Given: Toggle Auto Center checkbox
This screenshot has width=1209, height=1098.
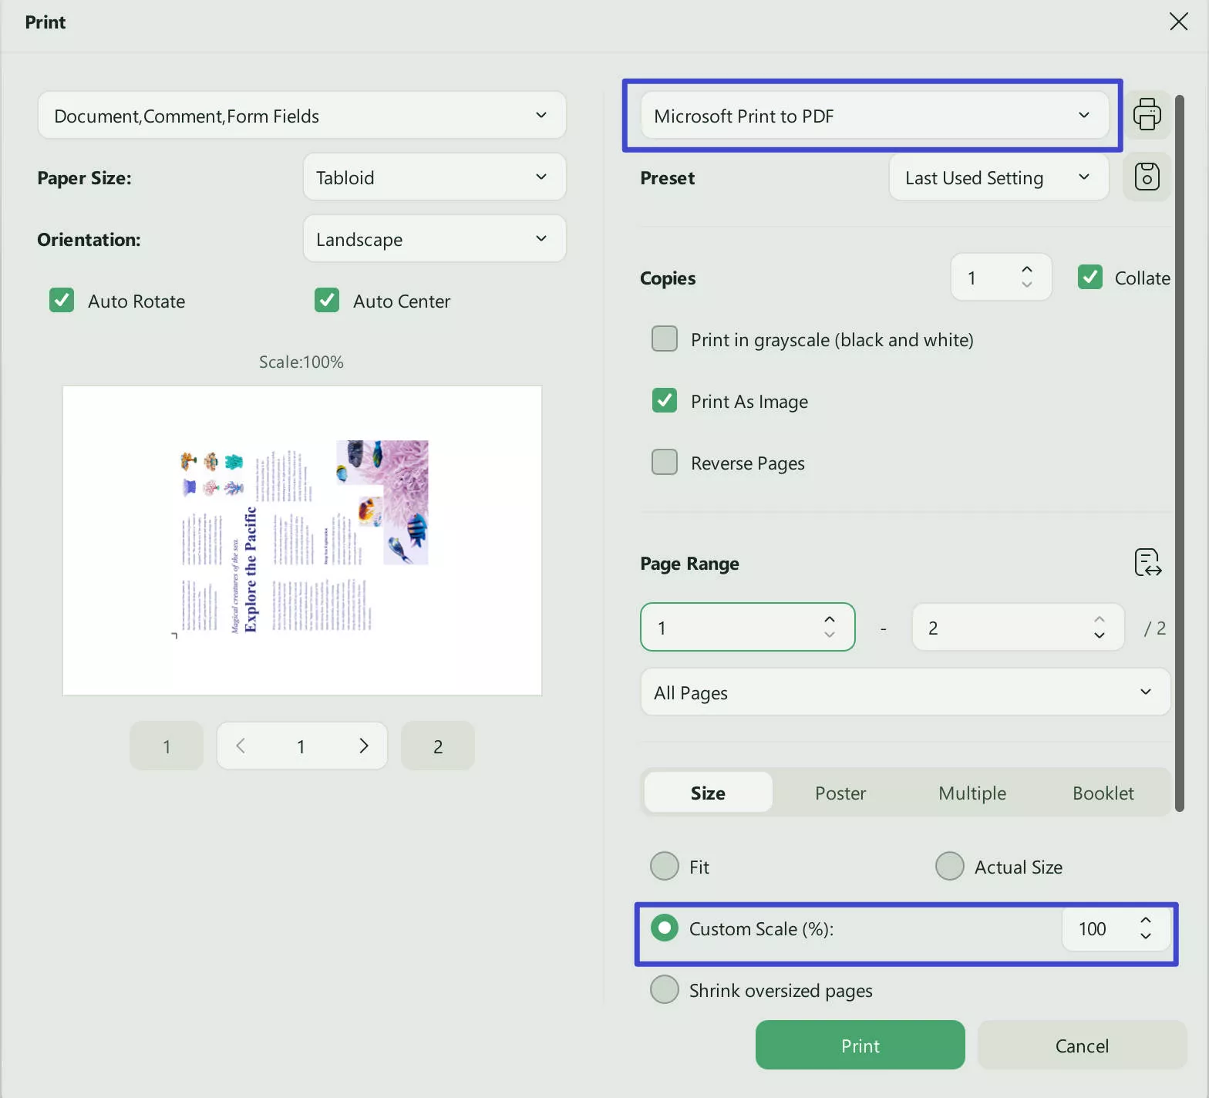Looking at the screenshot, I should 327,300.
